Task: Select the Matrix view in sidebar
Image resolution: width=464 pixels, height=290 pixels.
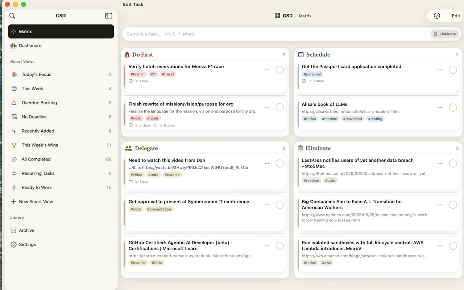Action: click(61, 32)
